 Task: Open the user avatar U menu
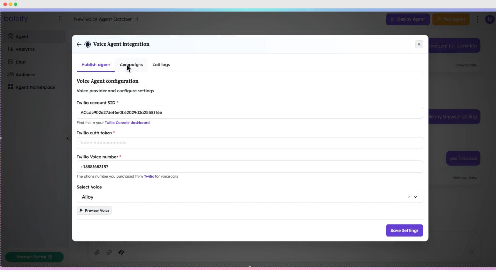490,19
